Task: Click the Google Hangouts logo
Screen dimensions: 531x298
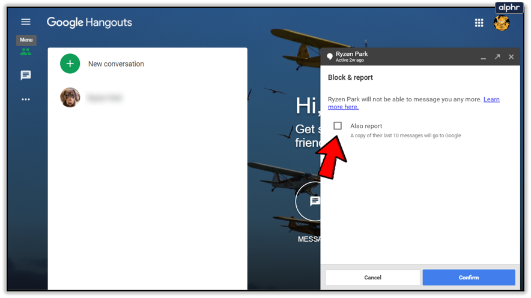Action: point(90,22)
